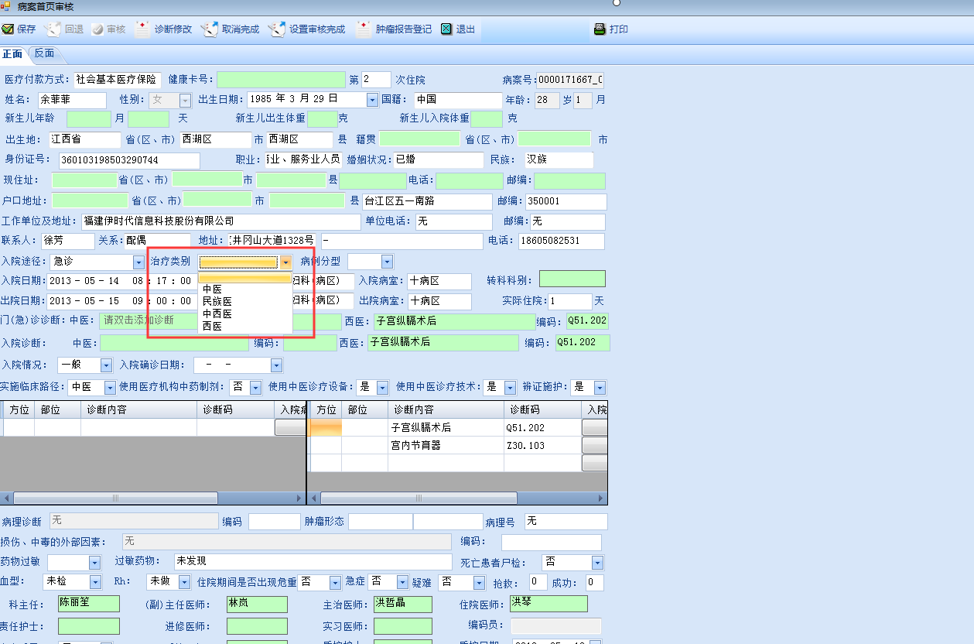Click the 取消完成 toolbar icon

(210, 29)
